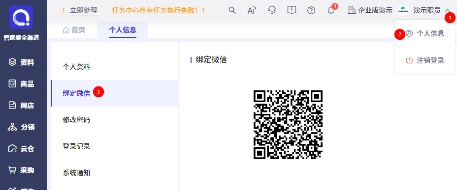
Task: Open the AI assistant icon
Action: pos(252,10)
